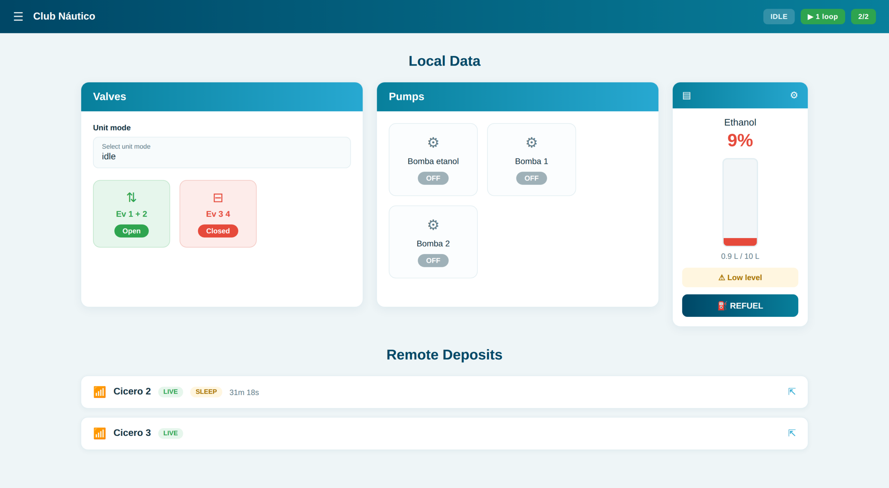The image size is (889, 488).
Task: Click the Pumps panel header
Action: coord(517,97)
